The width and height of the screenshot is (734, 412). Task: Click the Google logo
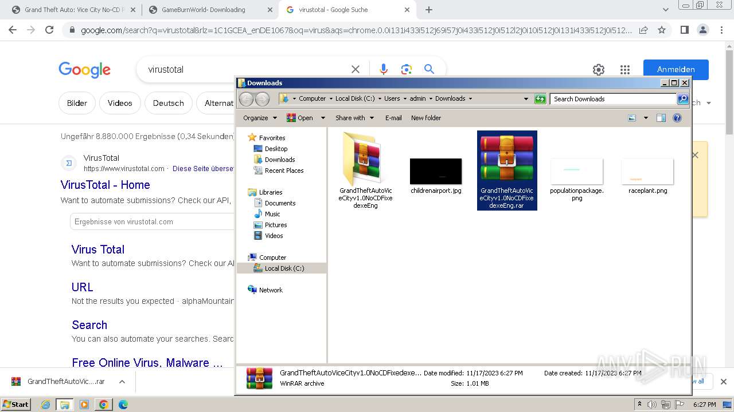(84, 70)
